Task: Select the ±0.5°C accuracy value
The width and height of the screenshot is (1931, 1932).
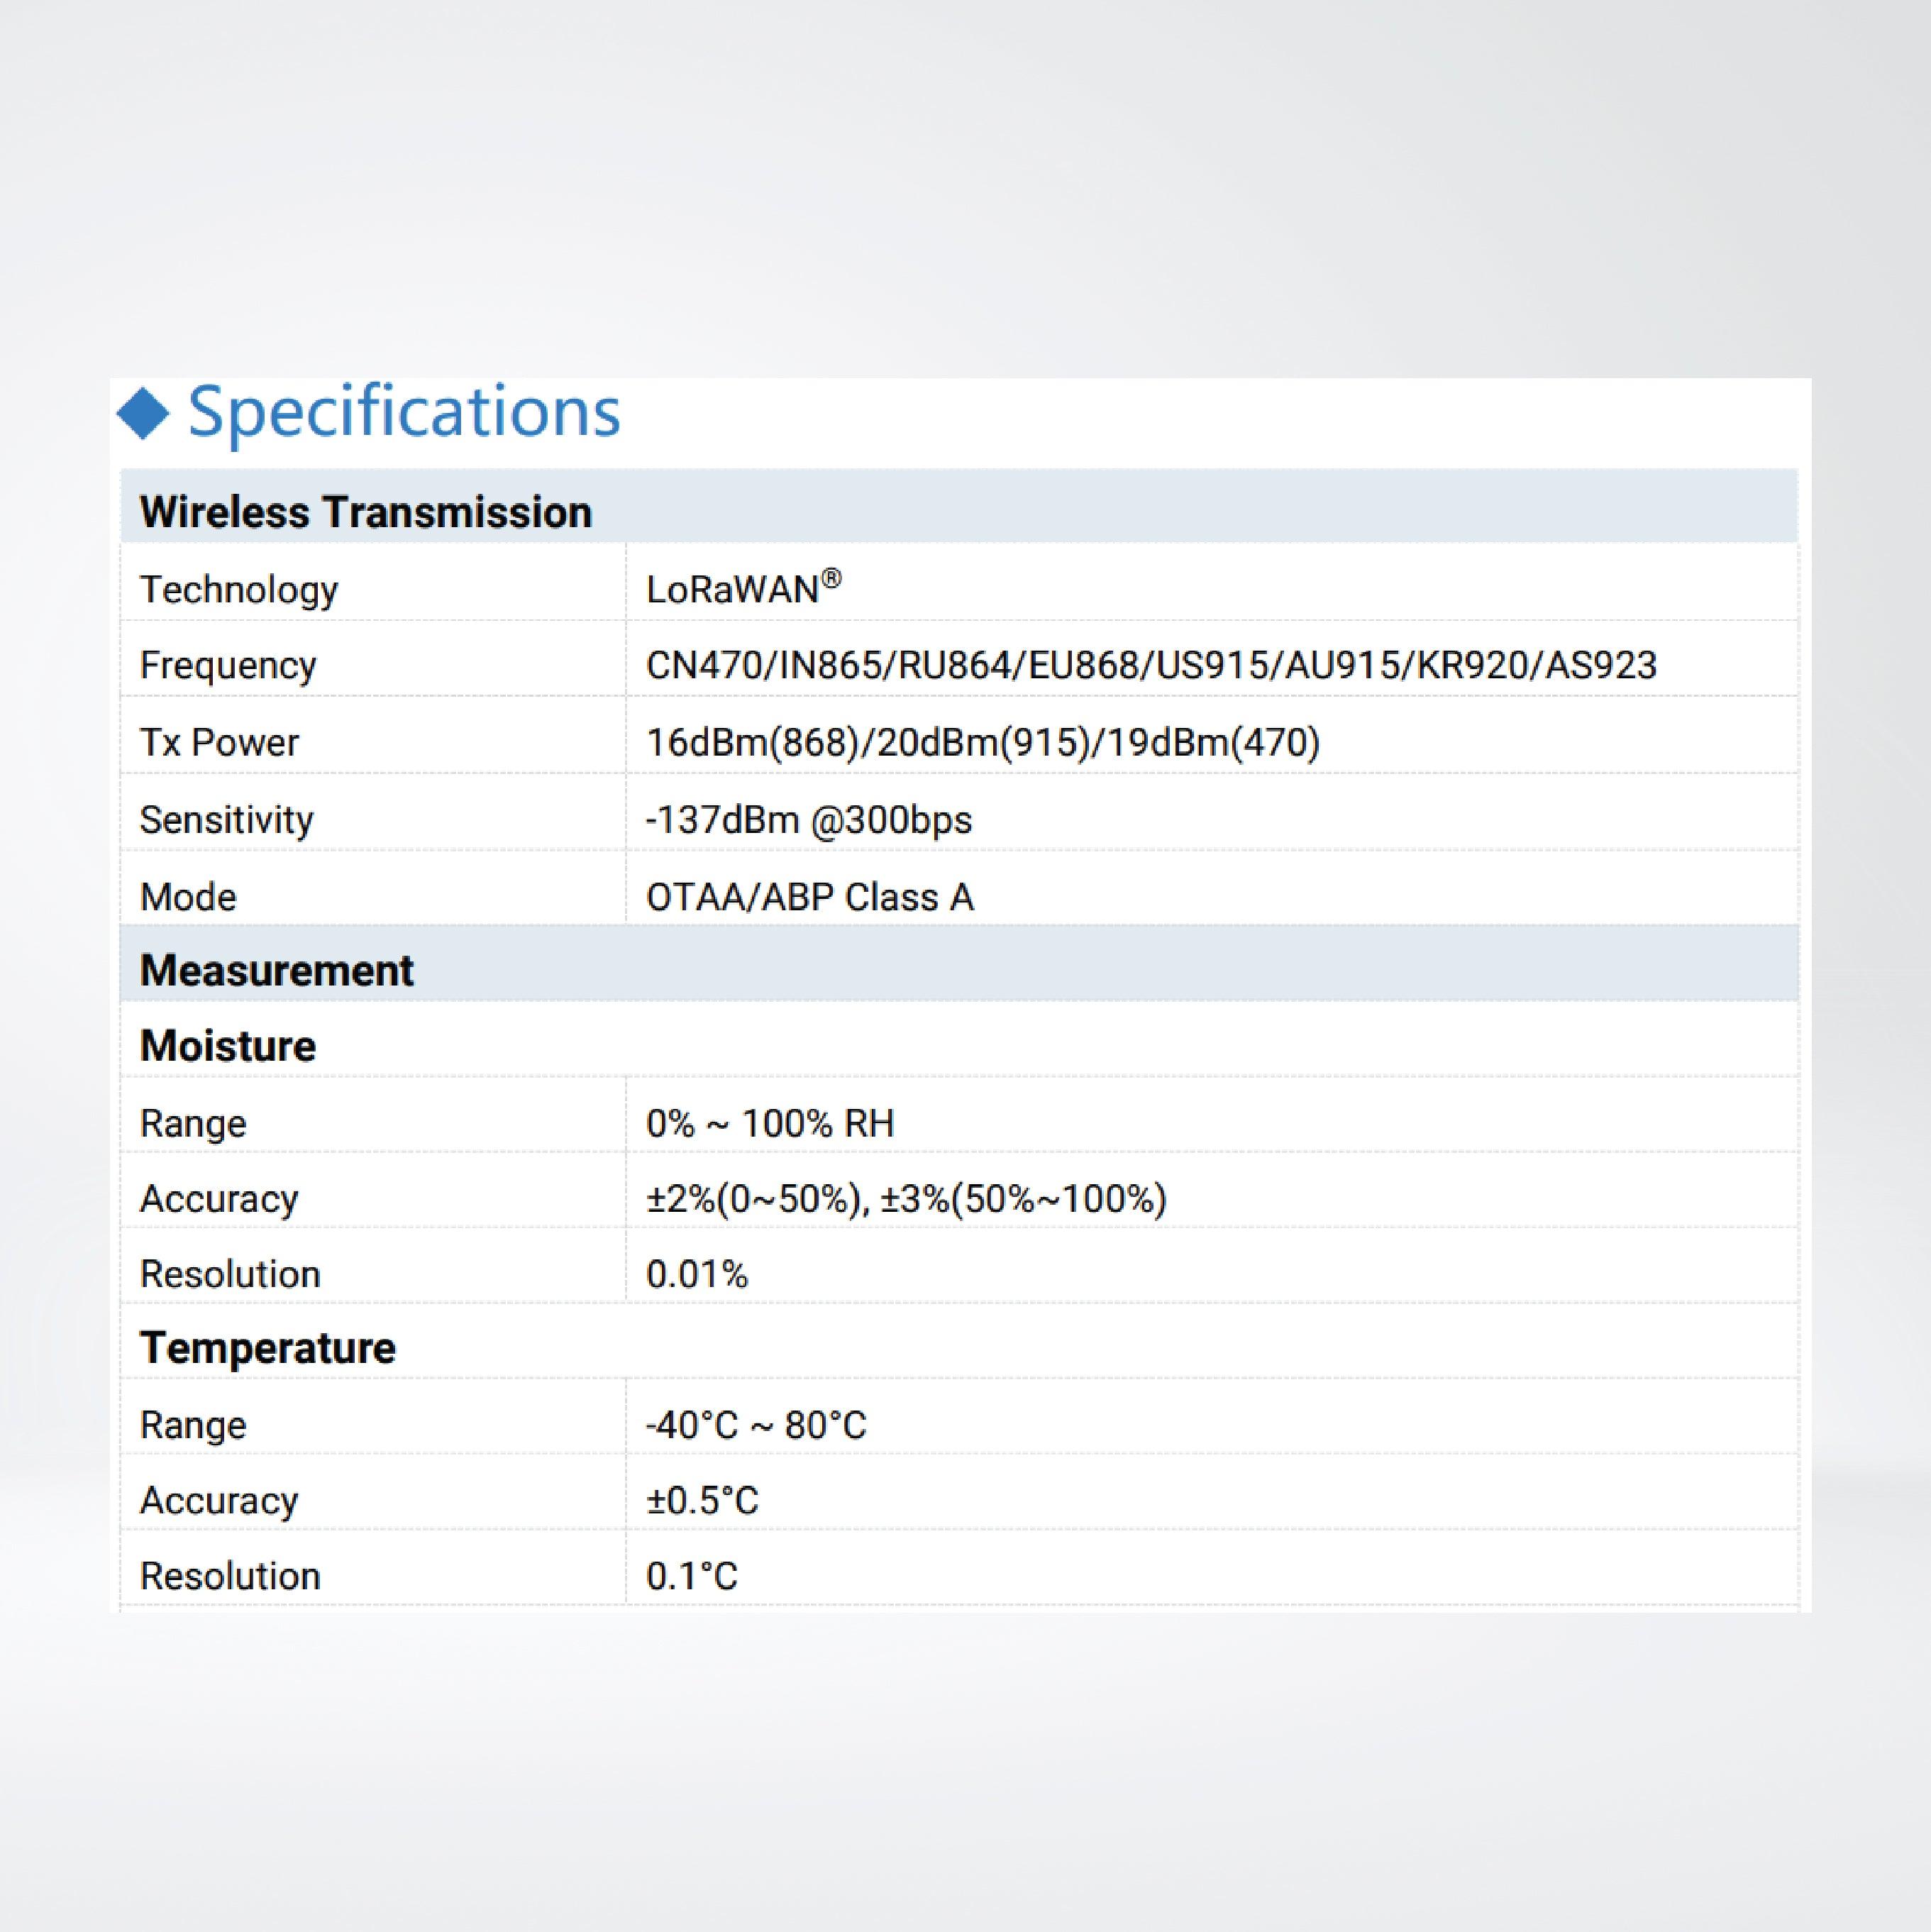Action: pyautogui.click(x=702, y=1501)
